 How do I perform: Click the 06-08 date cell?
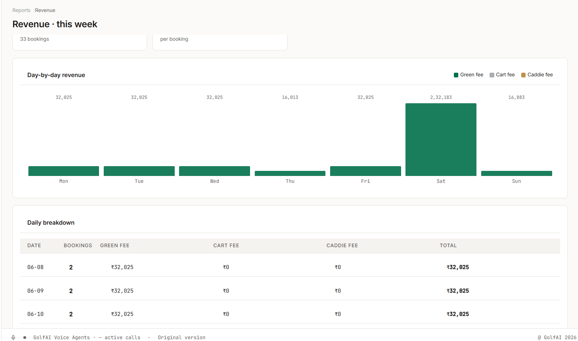pyautogui.click(x=35, y=267)
